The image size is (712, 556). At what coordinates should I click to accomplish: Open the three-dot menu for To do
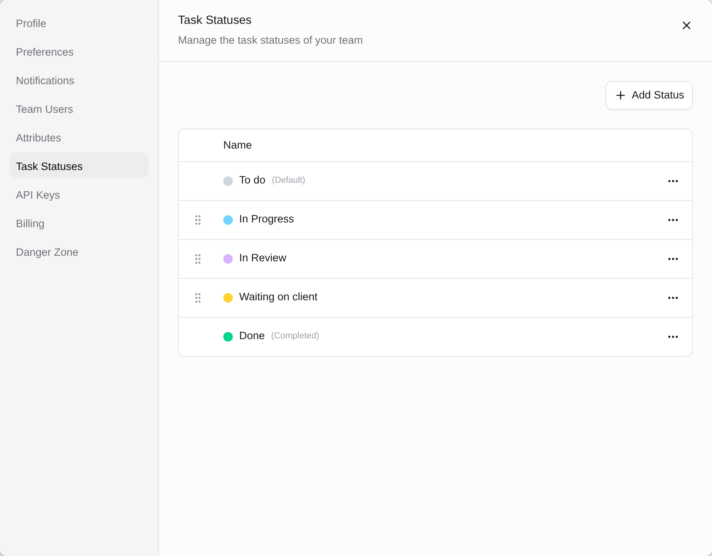coord(673,181)
